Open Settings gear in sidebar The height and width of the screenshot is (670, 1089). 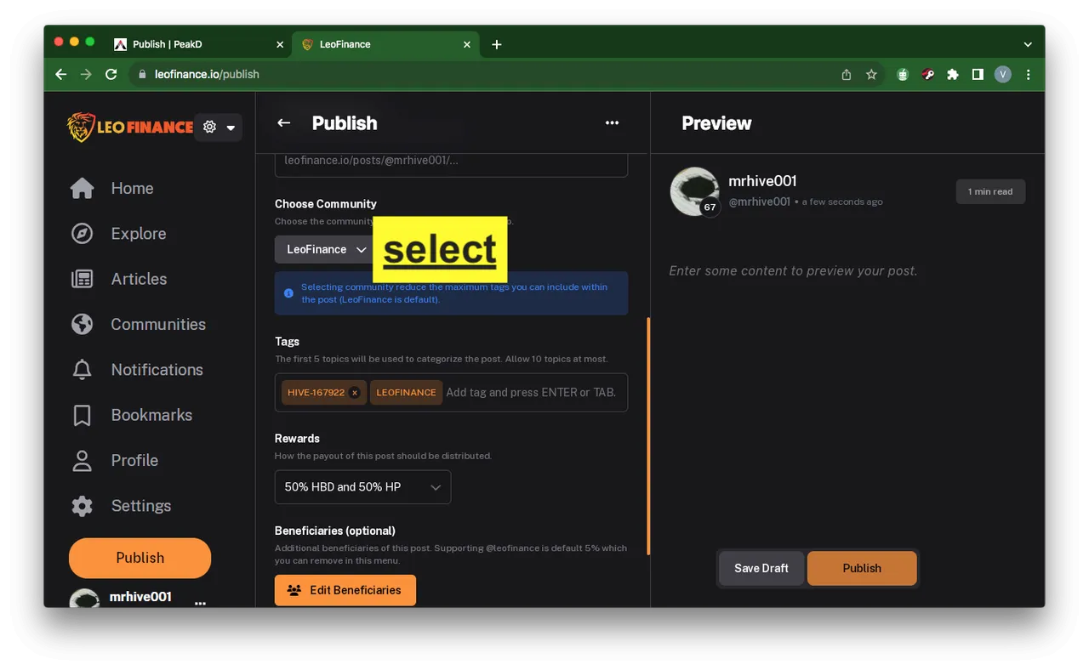83,506
